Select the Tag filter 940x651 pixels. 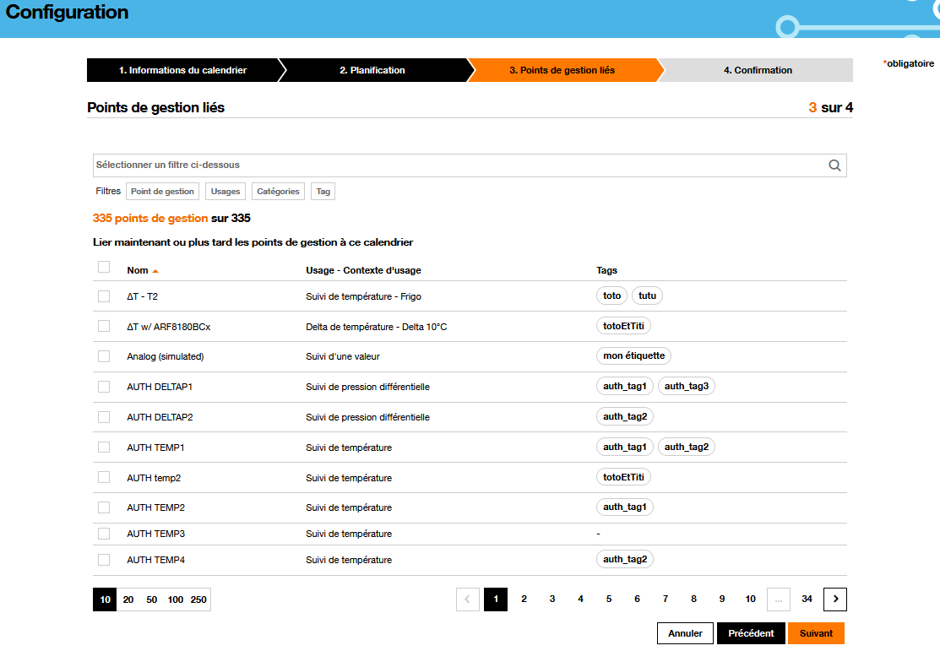323,191
